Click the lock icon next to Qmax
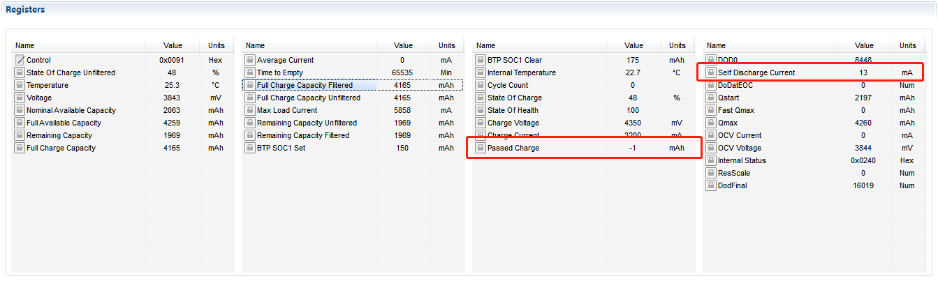This screenshot has width=938, height=283. click(711, 123)
